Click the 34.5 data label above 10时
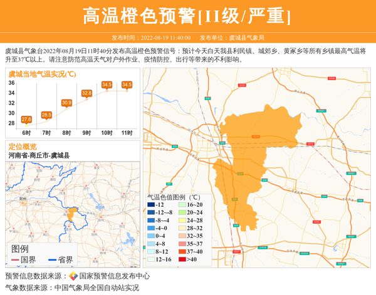 coord(107,85)
